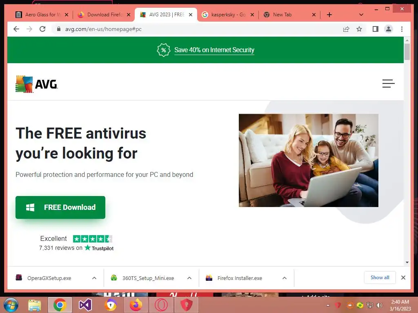The height and width of the screenshot is (313, 418).
Task: Open Chrome side panel
Action: [x=376, y=29]
